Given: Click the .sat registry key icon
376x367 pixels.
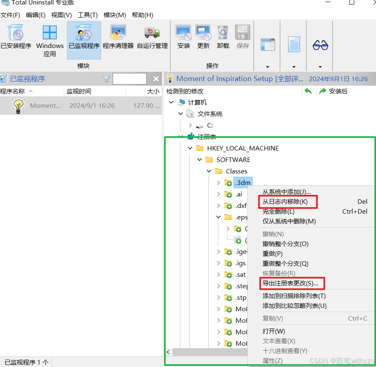Looking at the screenshot, I should [x=228, y=275].
